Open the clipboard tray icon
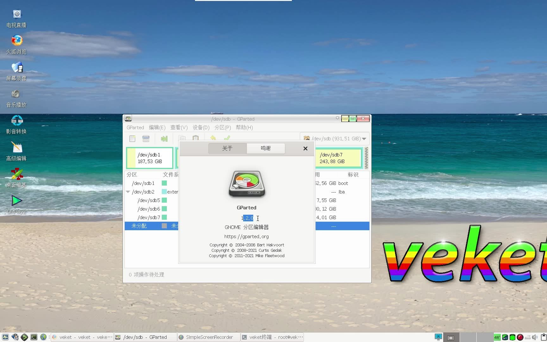The width and height of the screenshot is (547, 342). click(x=544, y=337)
